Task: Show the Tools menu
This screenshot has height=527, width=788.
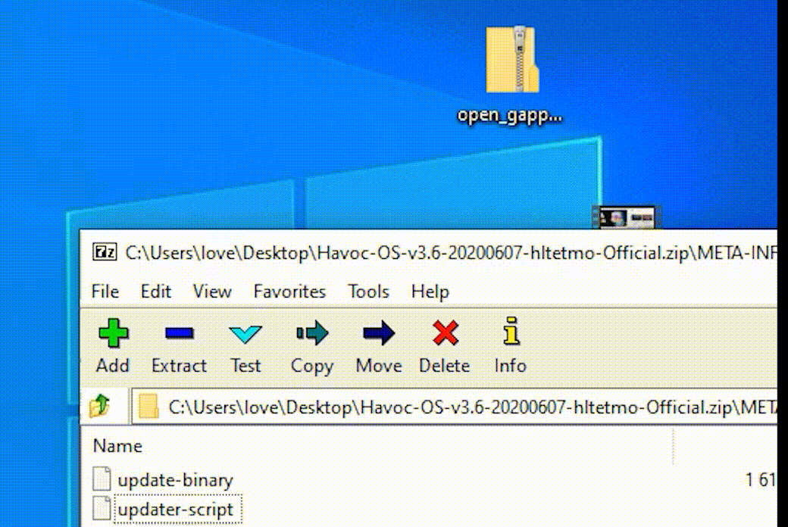Action: (x=368, y=292)
